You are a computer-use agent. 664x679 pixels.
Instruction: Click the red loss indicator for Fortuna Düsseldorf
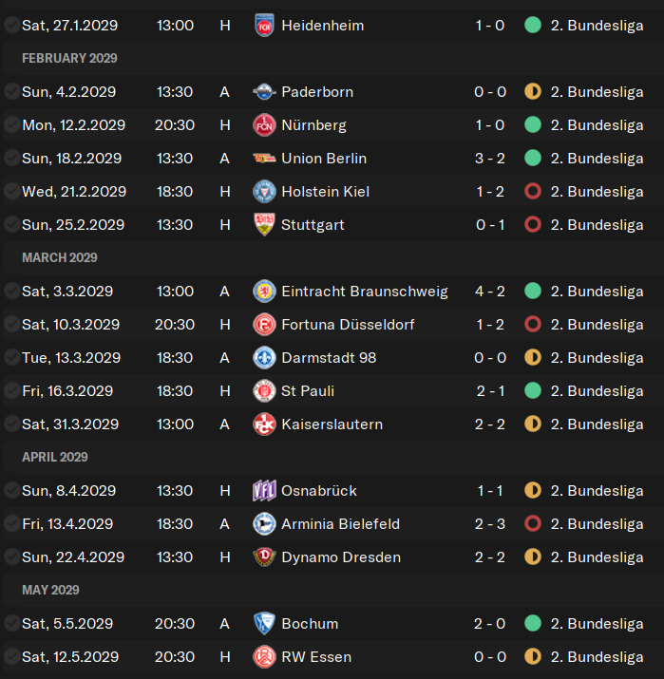[533, 325]
